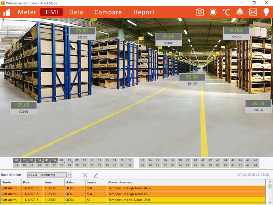The width and height of the screenshot is (273, 205).
Task: Expand the channel 08 dropdown arrow
Action: [x=72, y=162]
